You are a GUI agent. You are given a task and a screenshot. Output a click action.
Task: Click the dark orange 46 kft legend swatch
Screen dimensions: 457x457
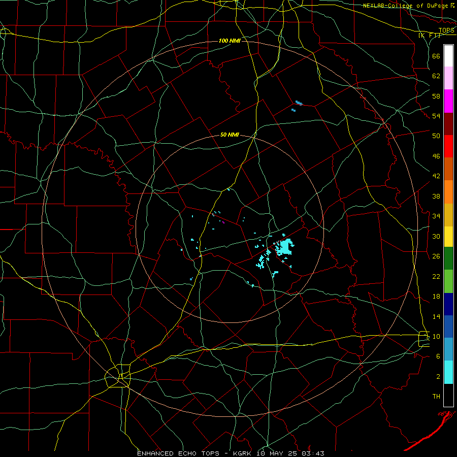[x=448, y=169]
